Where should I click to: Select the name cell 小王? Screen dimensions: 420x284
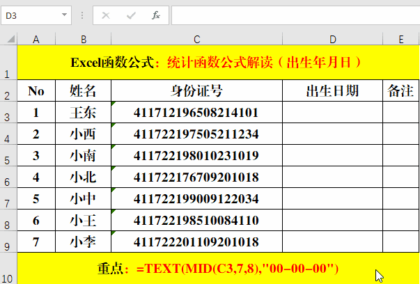point(84,220)
